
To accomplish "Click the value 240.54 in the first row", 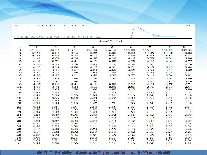I will [x=186, y=50].
